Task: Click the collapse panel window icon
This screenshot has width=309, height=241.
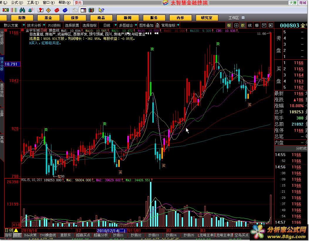Action: pos(264,25)
